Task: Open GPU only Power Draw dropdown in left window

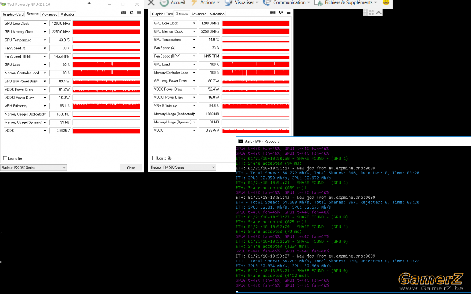Action: click(x=45, y=81)
